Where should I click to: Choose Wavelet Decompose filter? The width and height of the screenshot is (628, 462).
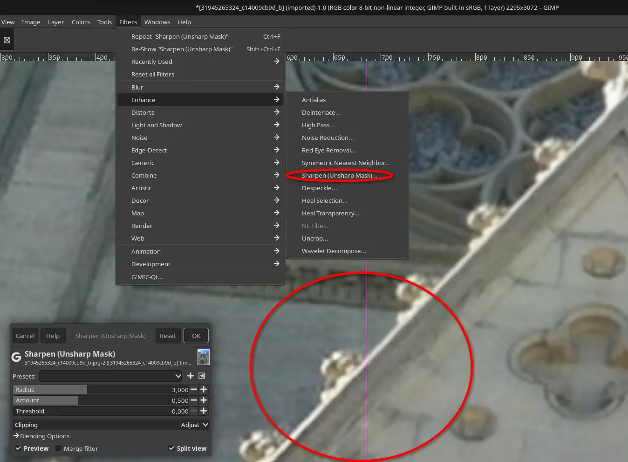coord(347,251)
